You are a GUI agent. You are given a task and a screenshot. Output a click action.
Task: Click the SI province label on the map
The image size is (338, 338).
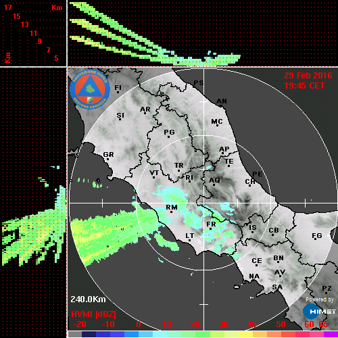[120, 116]
